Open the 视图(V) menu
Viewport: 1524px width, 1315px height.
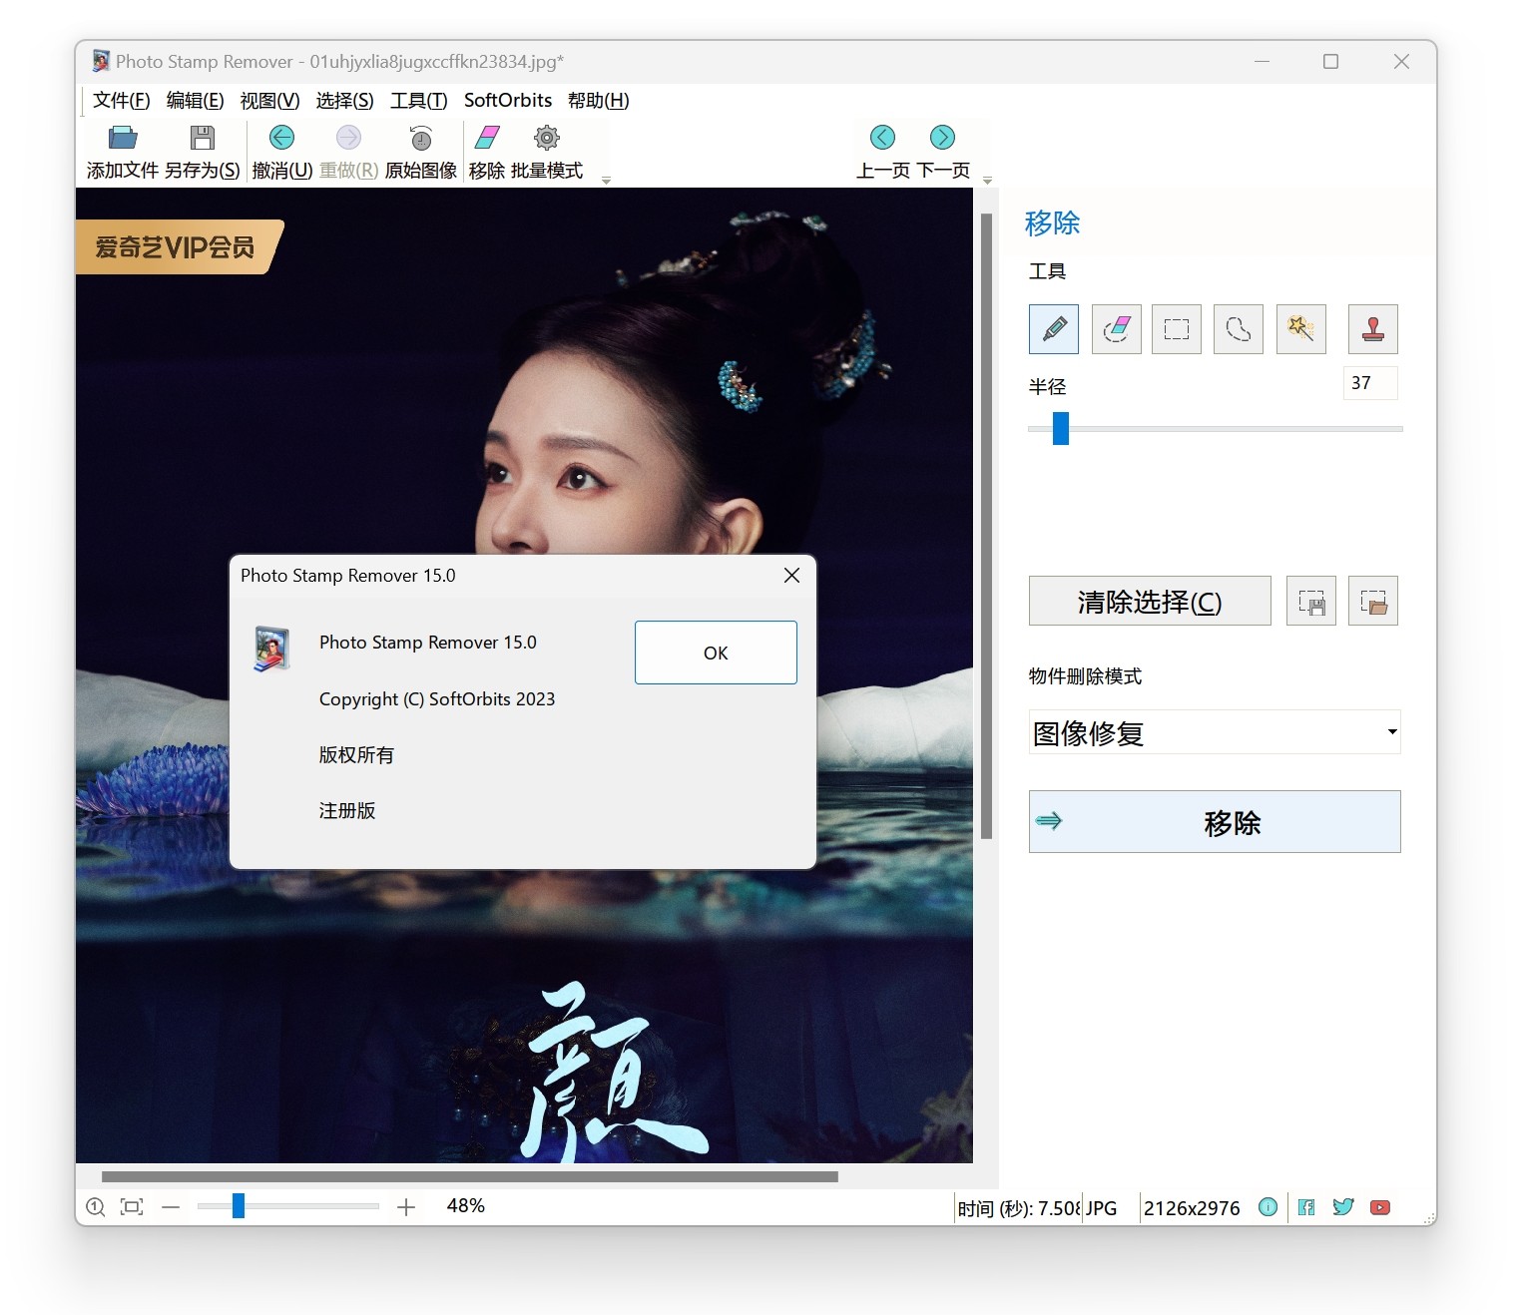[x=270, y=101]
